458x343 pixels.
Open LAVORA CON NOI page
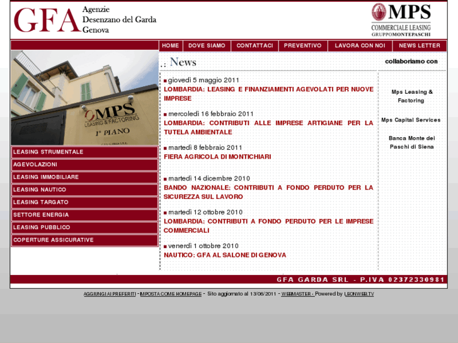click(360, 46)
